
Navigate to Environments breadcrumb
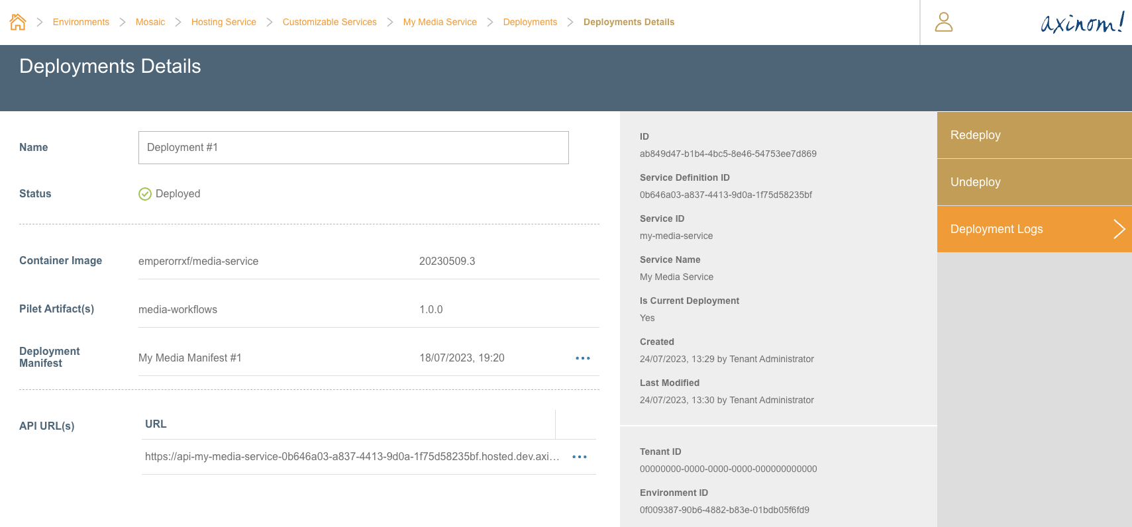point(81,22)
